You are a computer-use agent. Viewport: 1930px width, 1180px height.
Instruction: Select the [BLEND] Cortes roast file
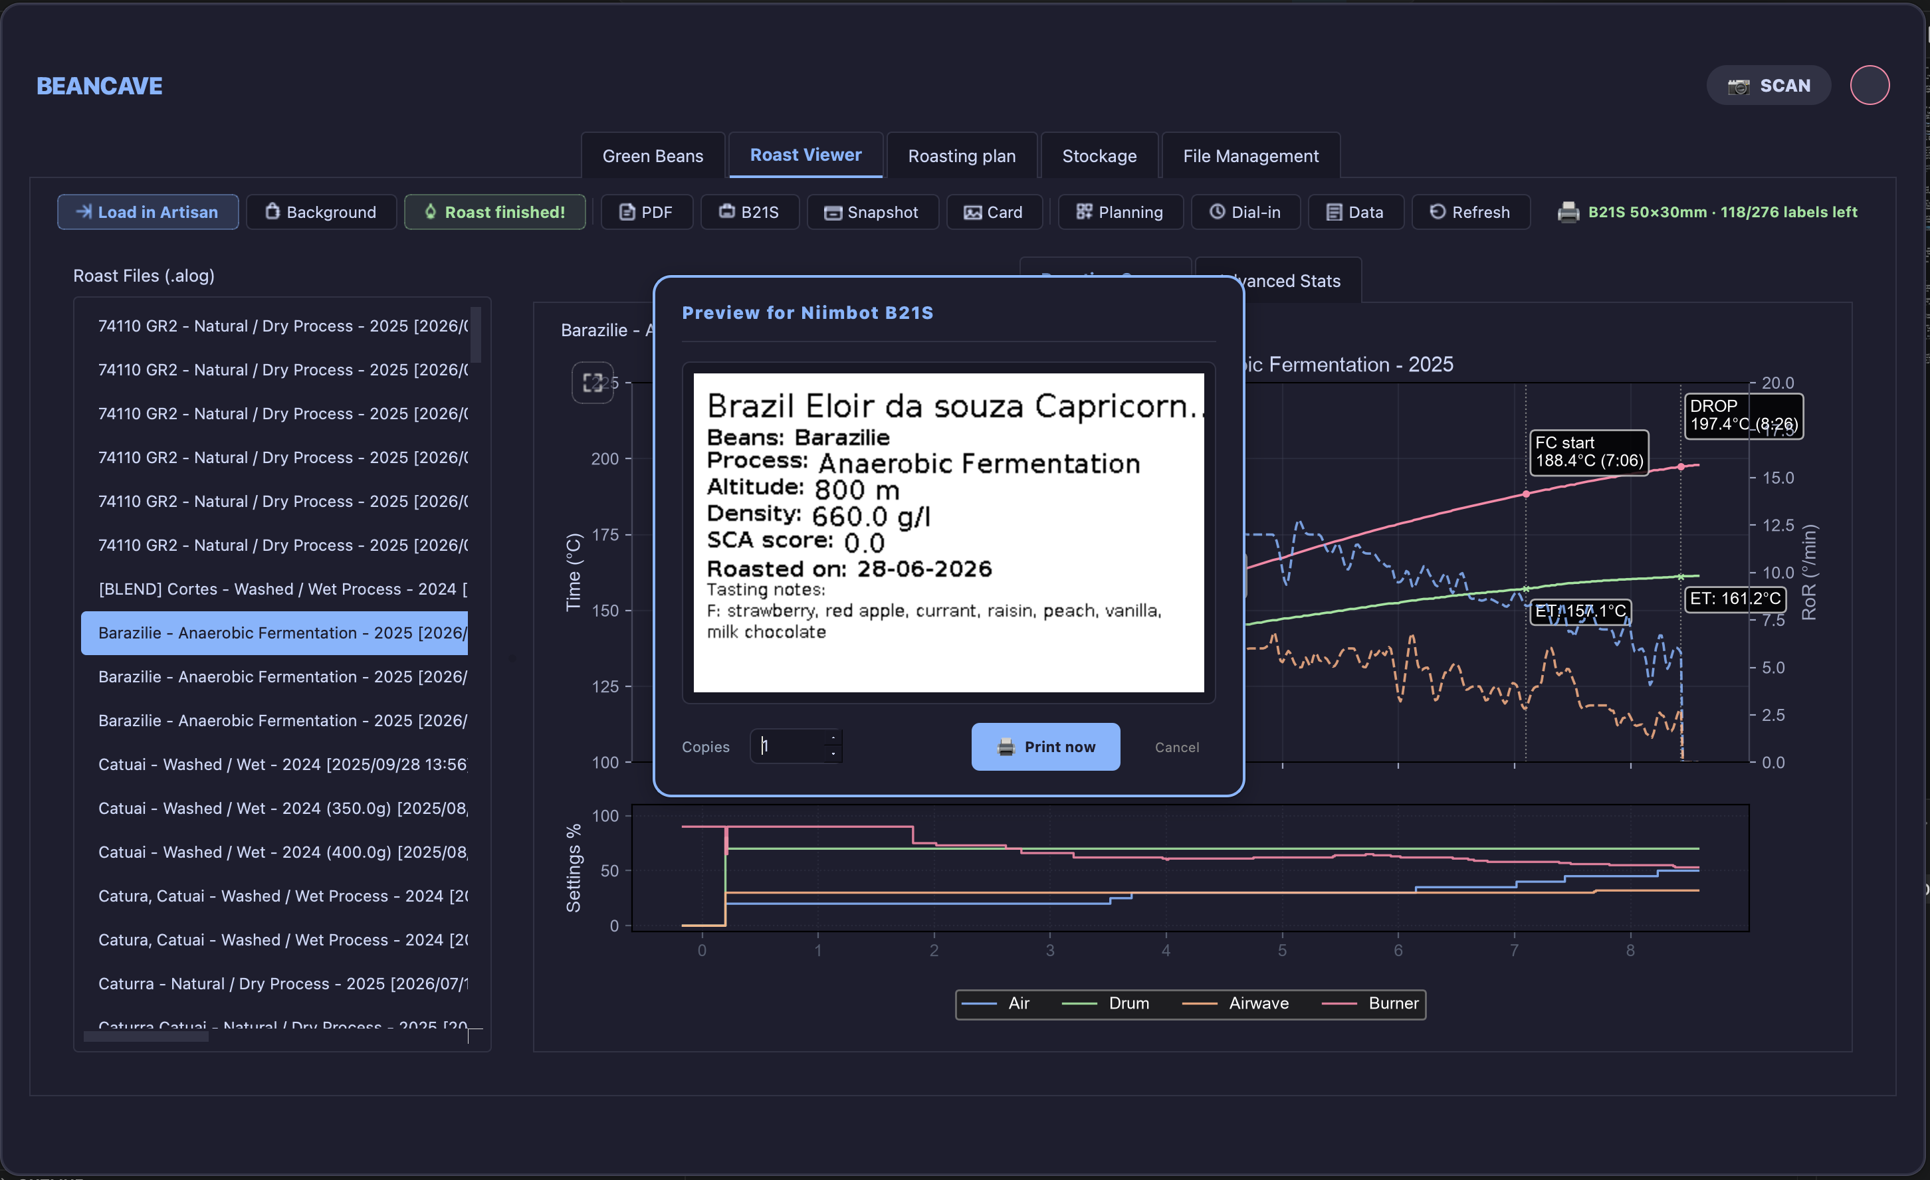pyautogui.click(x=274, y=589)
